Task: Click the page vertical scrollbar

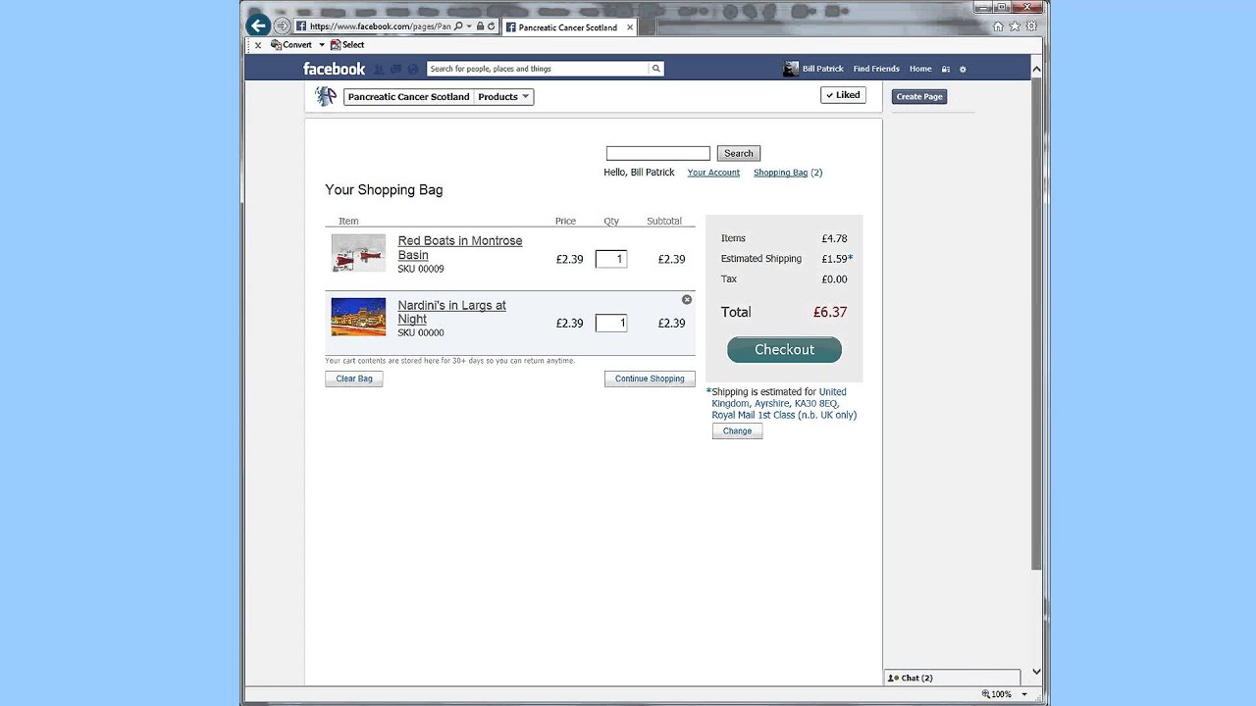Action: tap(1036, 324)
